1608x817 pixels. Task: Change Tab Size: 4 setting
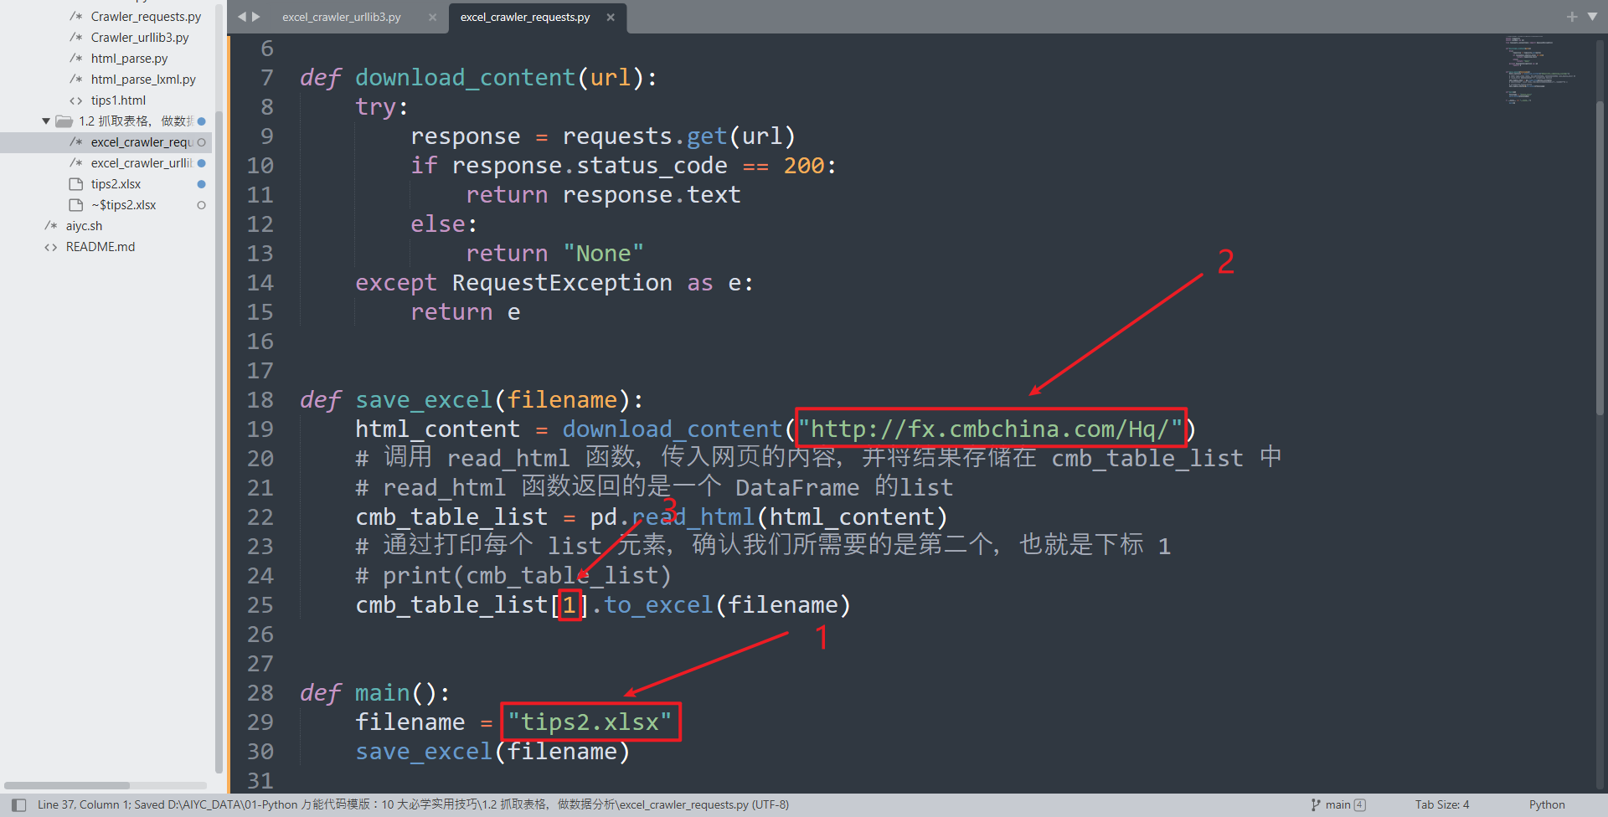point(1442,804)
